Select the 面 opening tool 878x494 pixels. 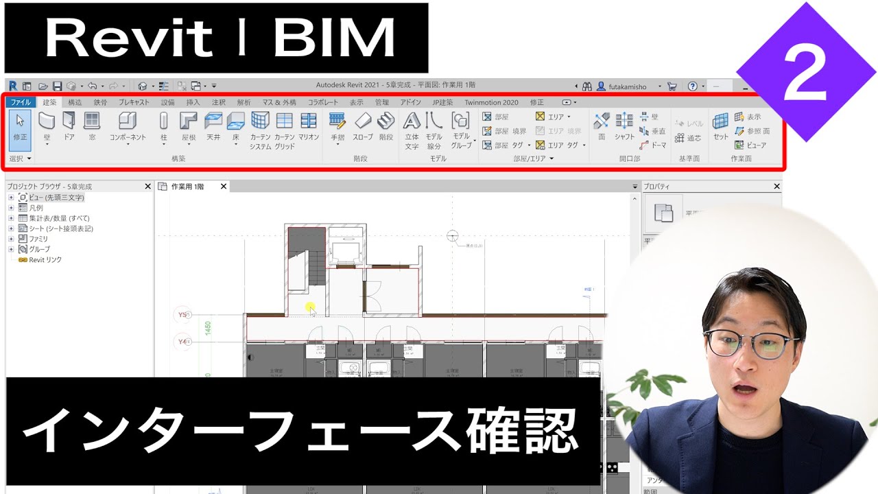(602, 127)
